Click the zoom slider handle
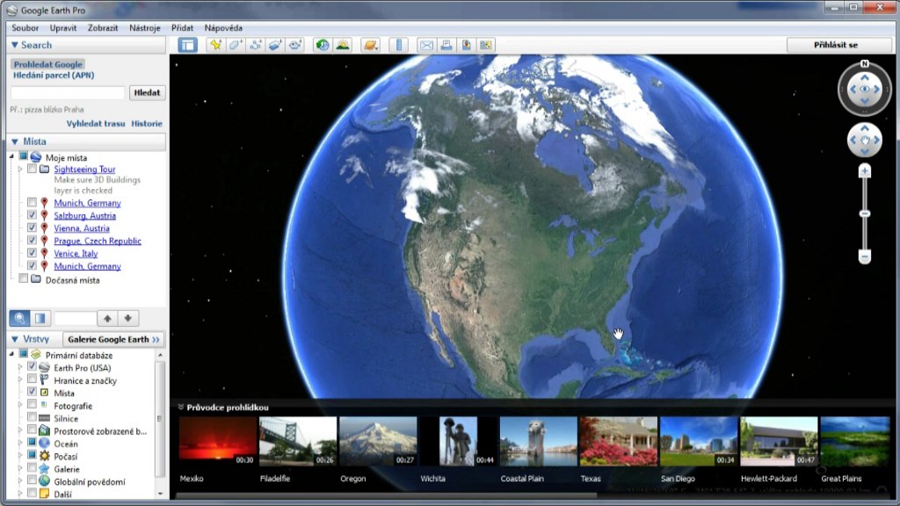 pos(865,213)
